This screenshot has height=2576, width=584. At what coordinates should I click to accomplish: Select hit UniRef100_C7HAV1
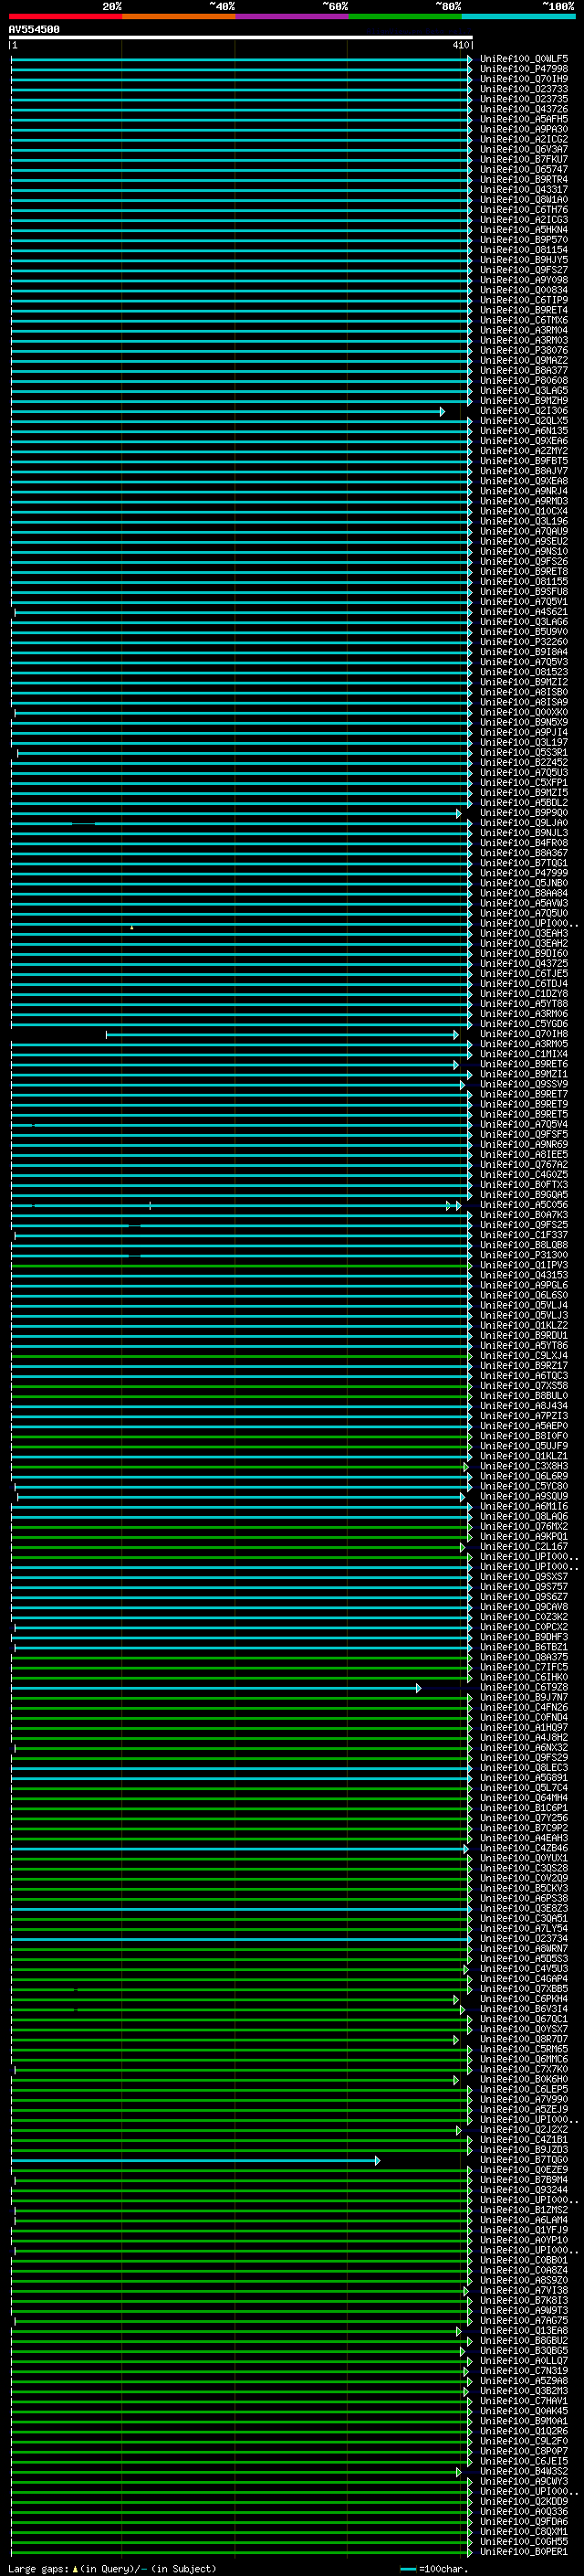[523, 2402]
